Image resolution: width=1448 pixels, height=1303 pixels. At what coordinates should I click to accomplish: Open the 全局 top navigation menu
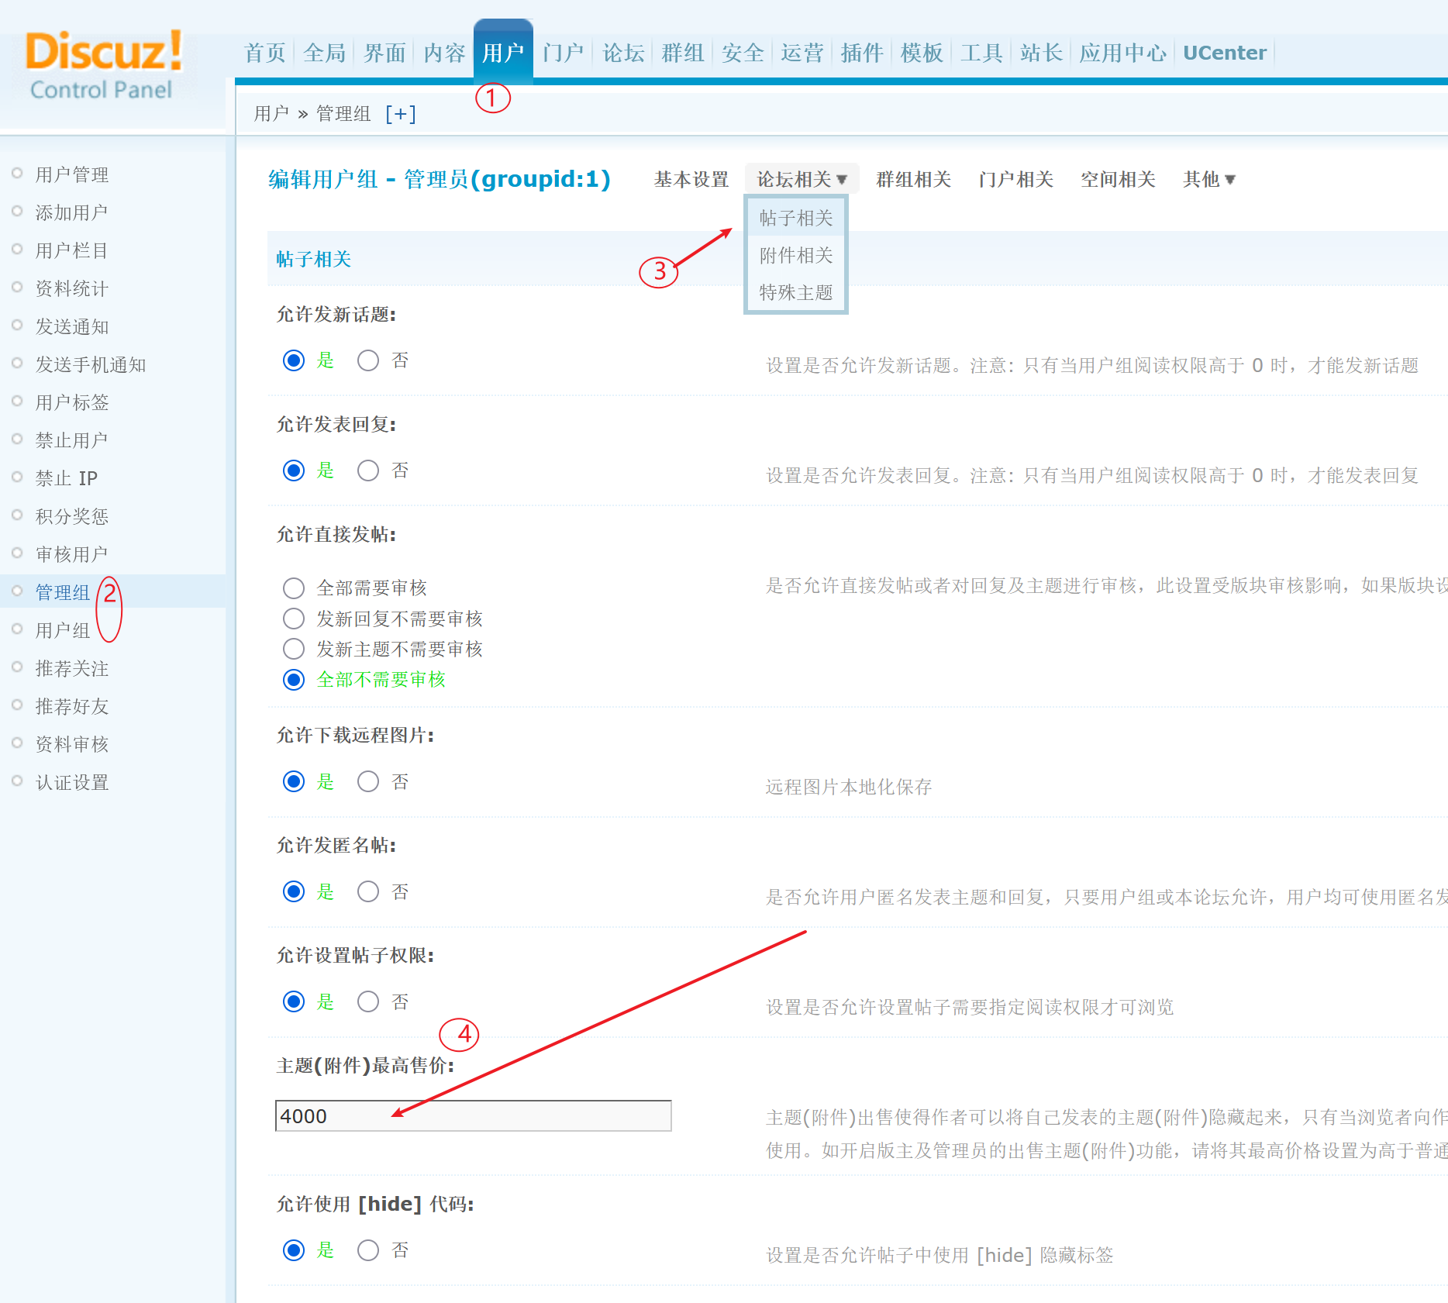[x=324, y=53]
